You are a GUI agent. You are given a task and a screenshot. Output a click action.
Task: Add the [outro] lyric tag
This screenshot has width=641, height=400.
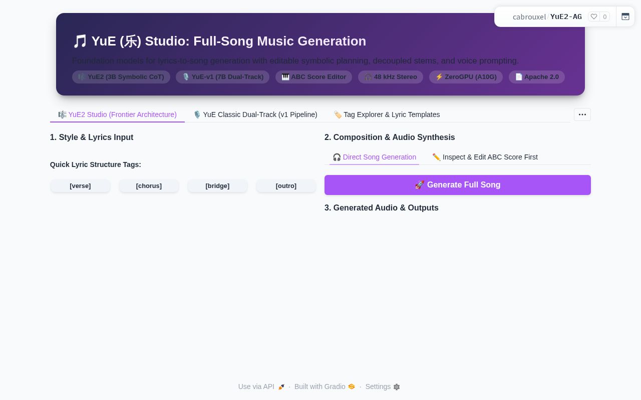286,186
